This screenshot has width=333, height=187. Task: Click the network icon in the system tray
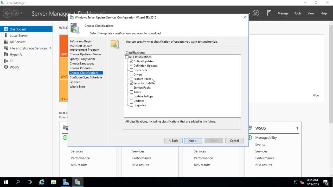[296, 182]
